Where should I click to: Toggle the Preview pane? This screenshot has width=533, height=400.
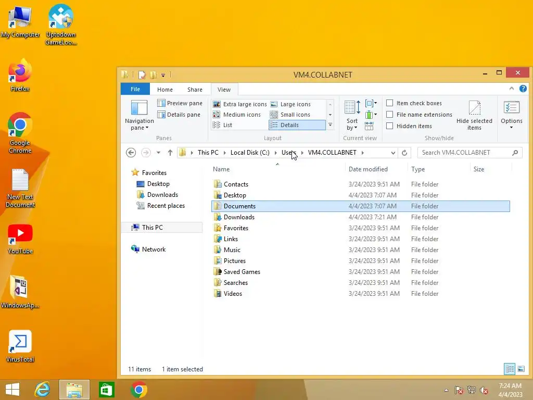[x=180, y=103]
